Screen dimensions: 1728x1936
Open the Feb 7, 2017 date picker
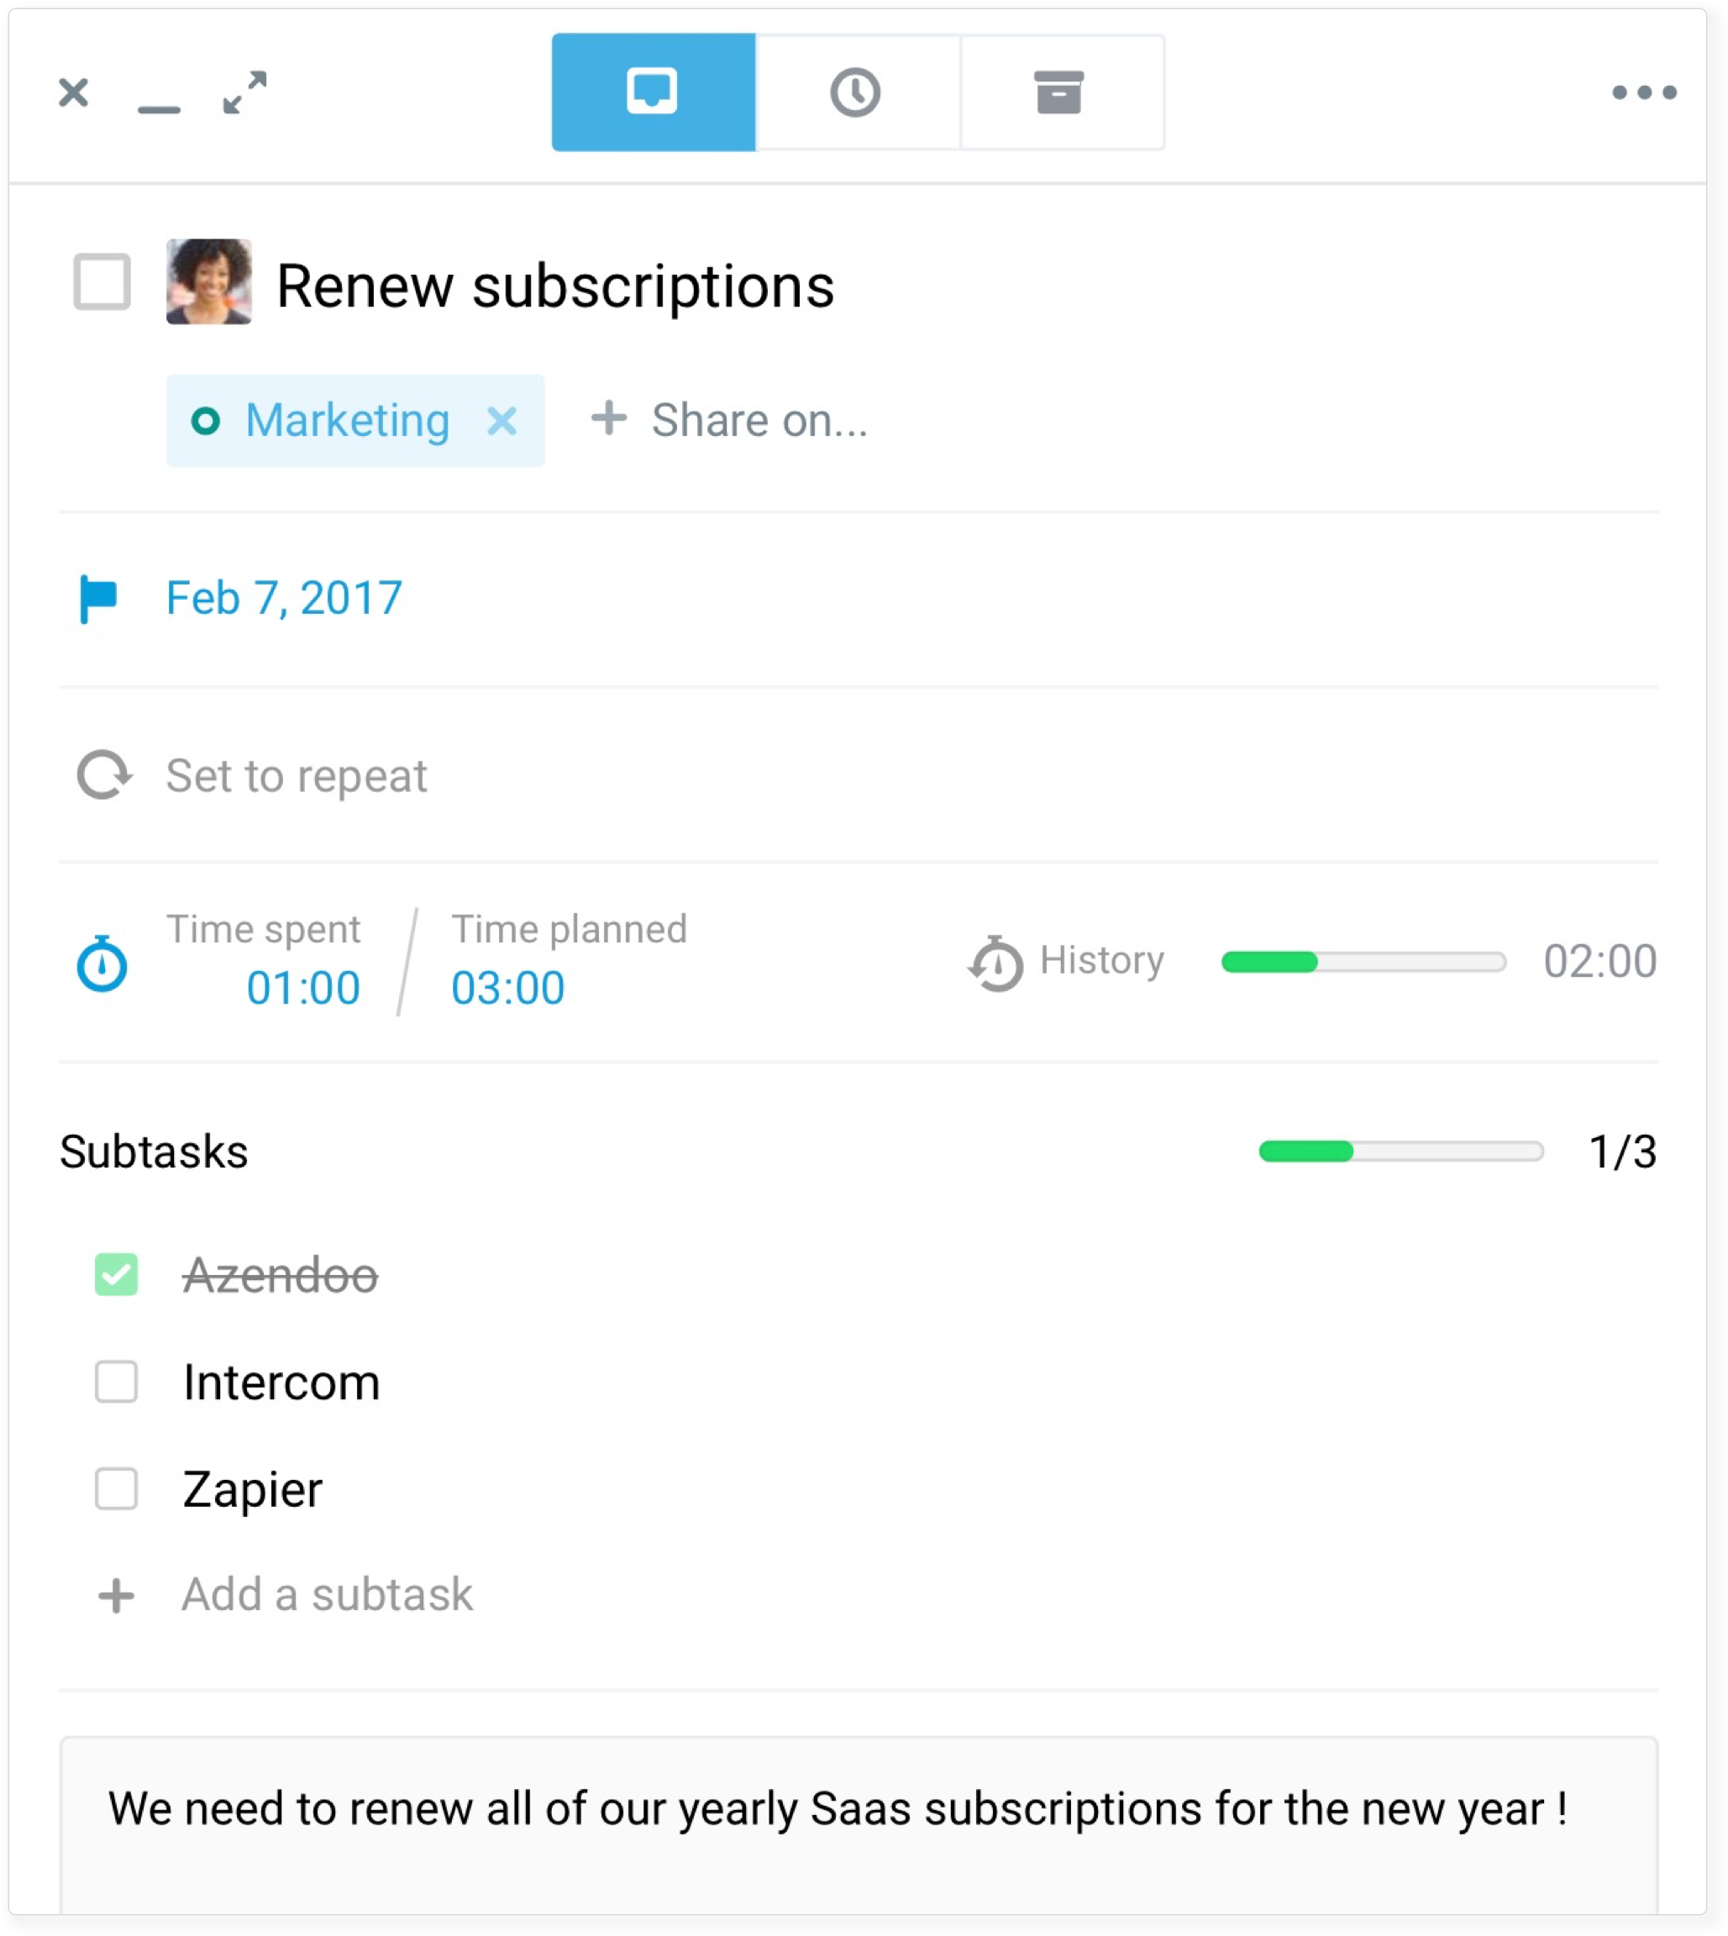284,598
